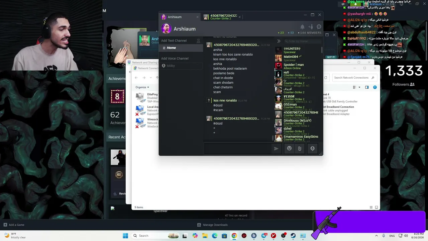Viewport: 428px width, 241px height.
Task: Select the ElitePing network adapter
Action: point(147,98)
